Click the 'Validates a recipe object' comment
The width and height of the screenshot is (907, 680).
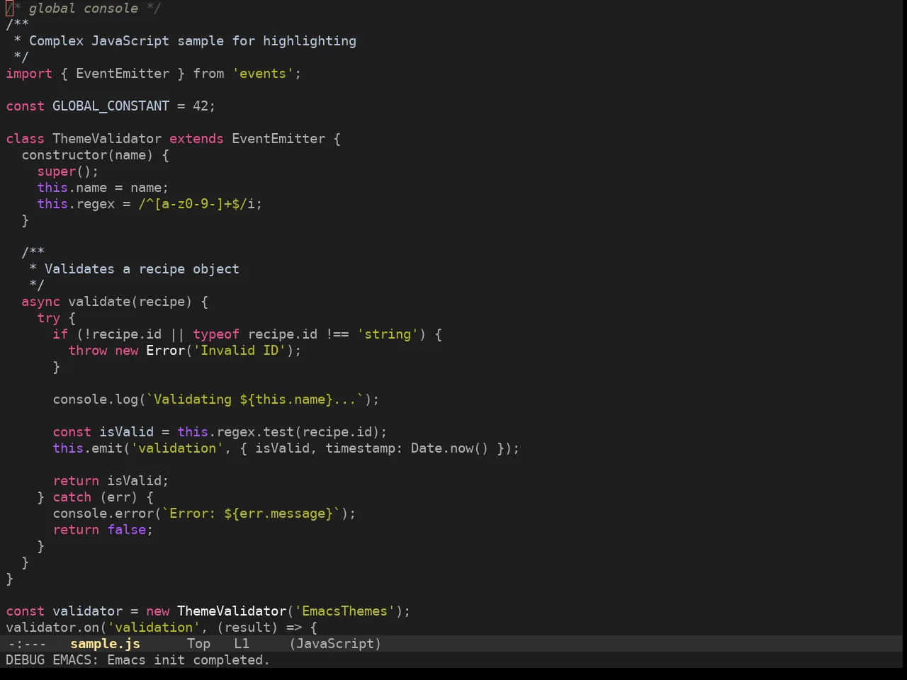[142, 269]
